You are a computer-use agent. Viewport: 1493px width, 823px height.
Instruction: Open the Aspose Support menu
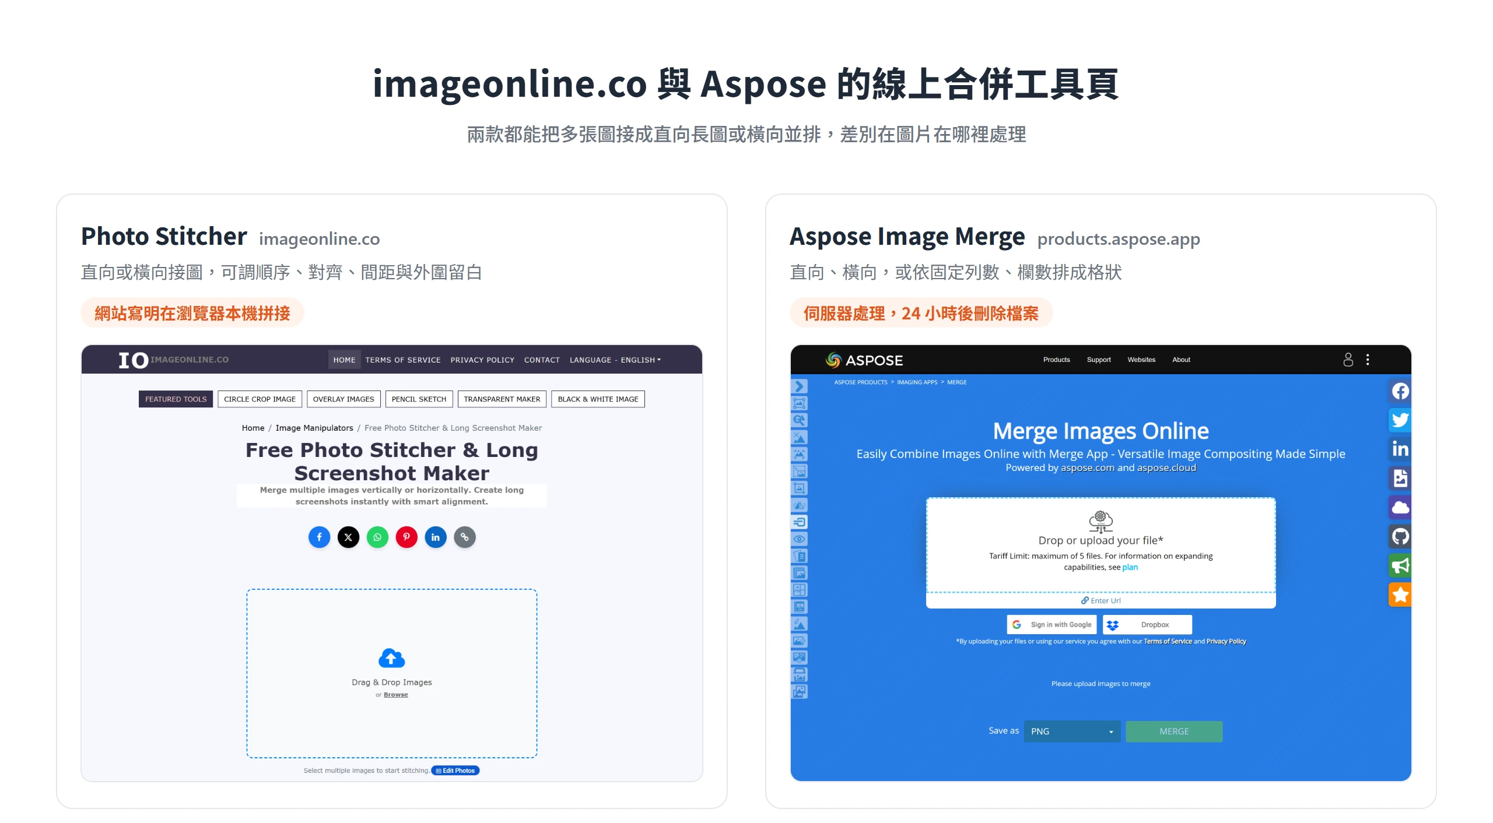(x=1099, y=360)
